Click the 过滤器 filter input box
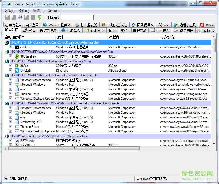Screen dimensions: 219x184 click(x=77, y=17)
